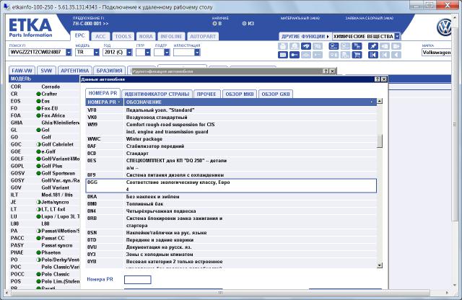Select the WWC Winter package row
This screenshot has width=462, height=300.
(231, 139)
